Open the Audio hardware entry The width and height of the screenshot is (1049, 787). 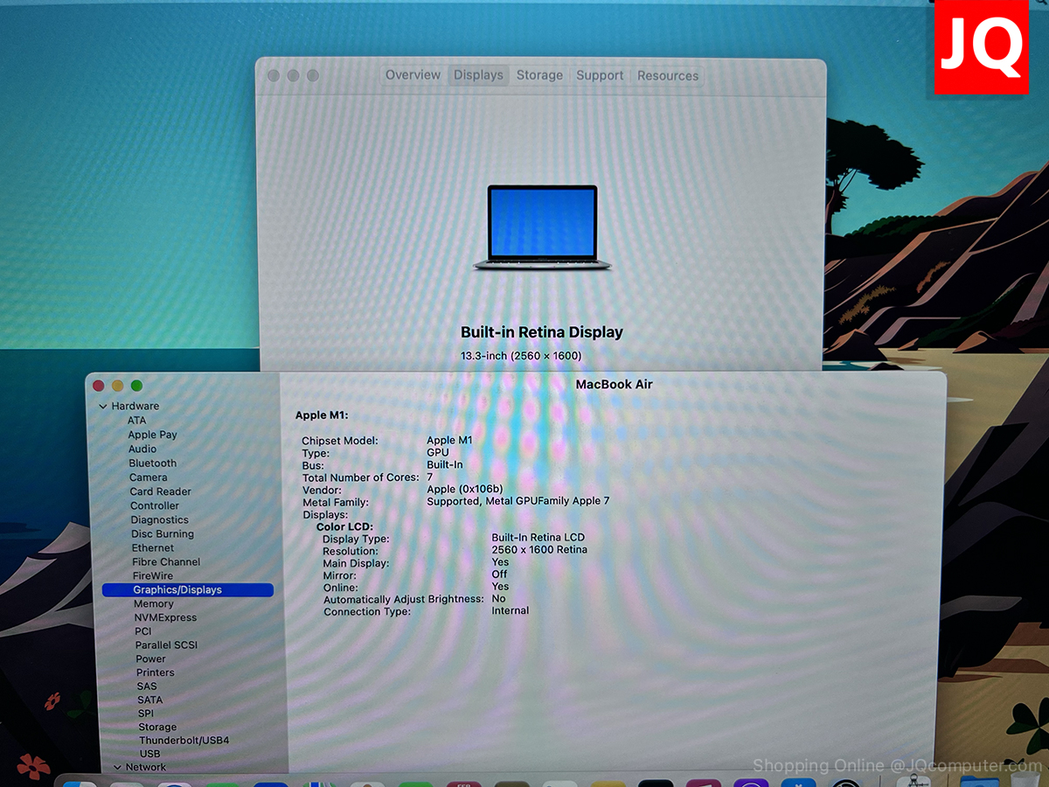pos(142,449)
